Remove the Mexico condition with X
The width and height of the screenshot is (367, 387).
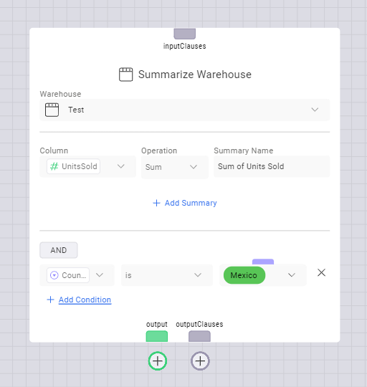pos(321,273)
